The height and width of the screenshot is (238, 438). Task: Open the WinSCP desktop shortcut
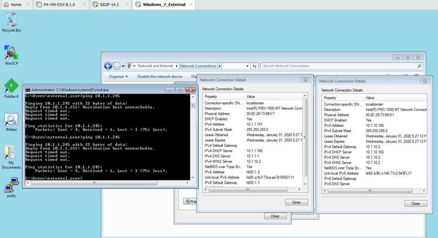11,53
